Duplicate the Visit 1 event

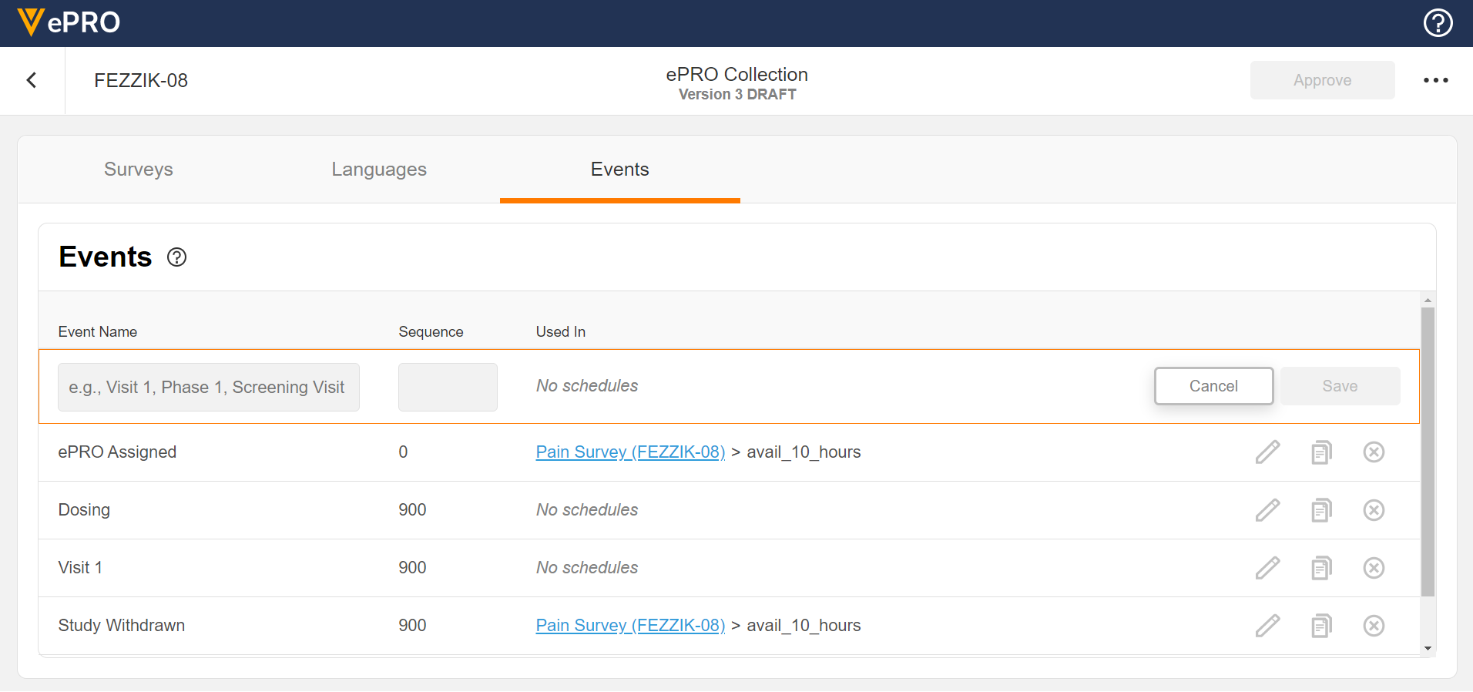1321,568
